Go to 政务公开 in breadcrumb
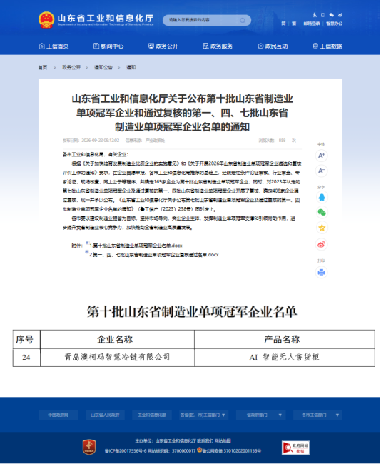 pos(71,67)
